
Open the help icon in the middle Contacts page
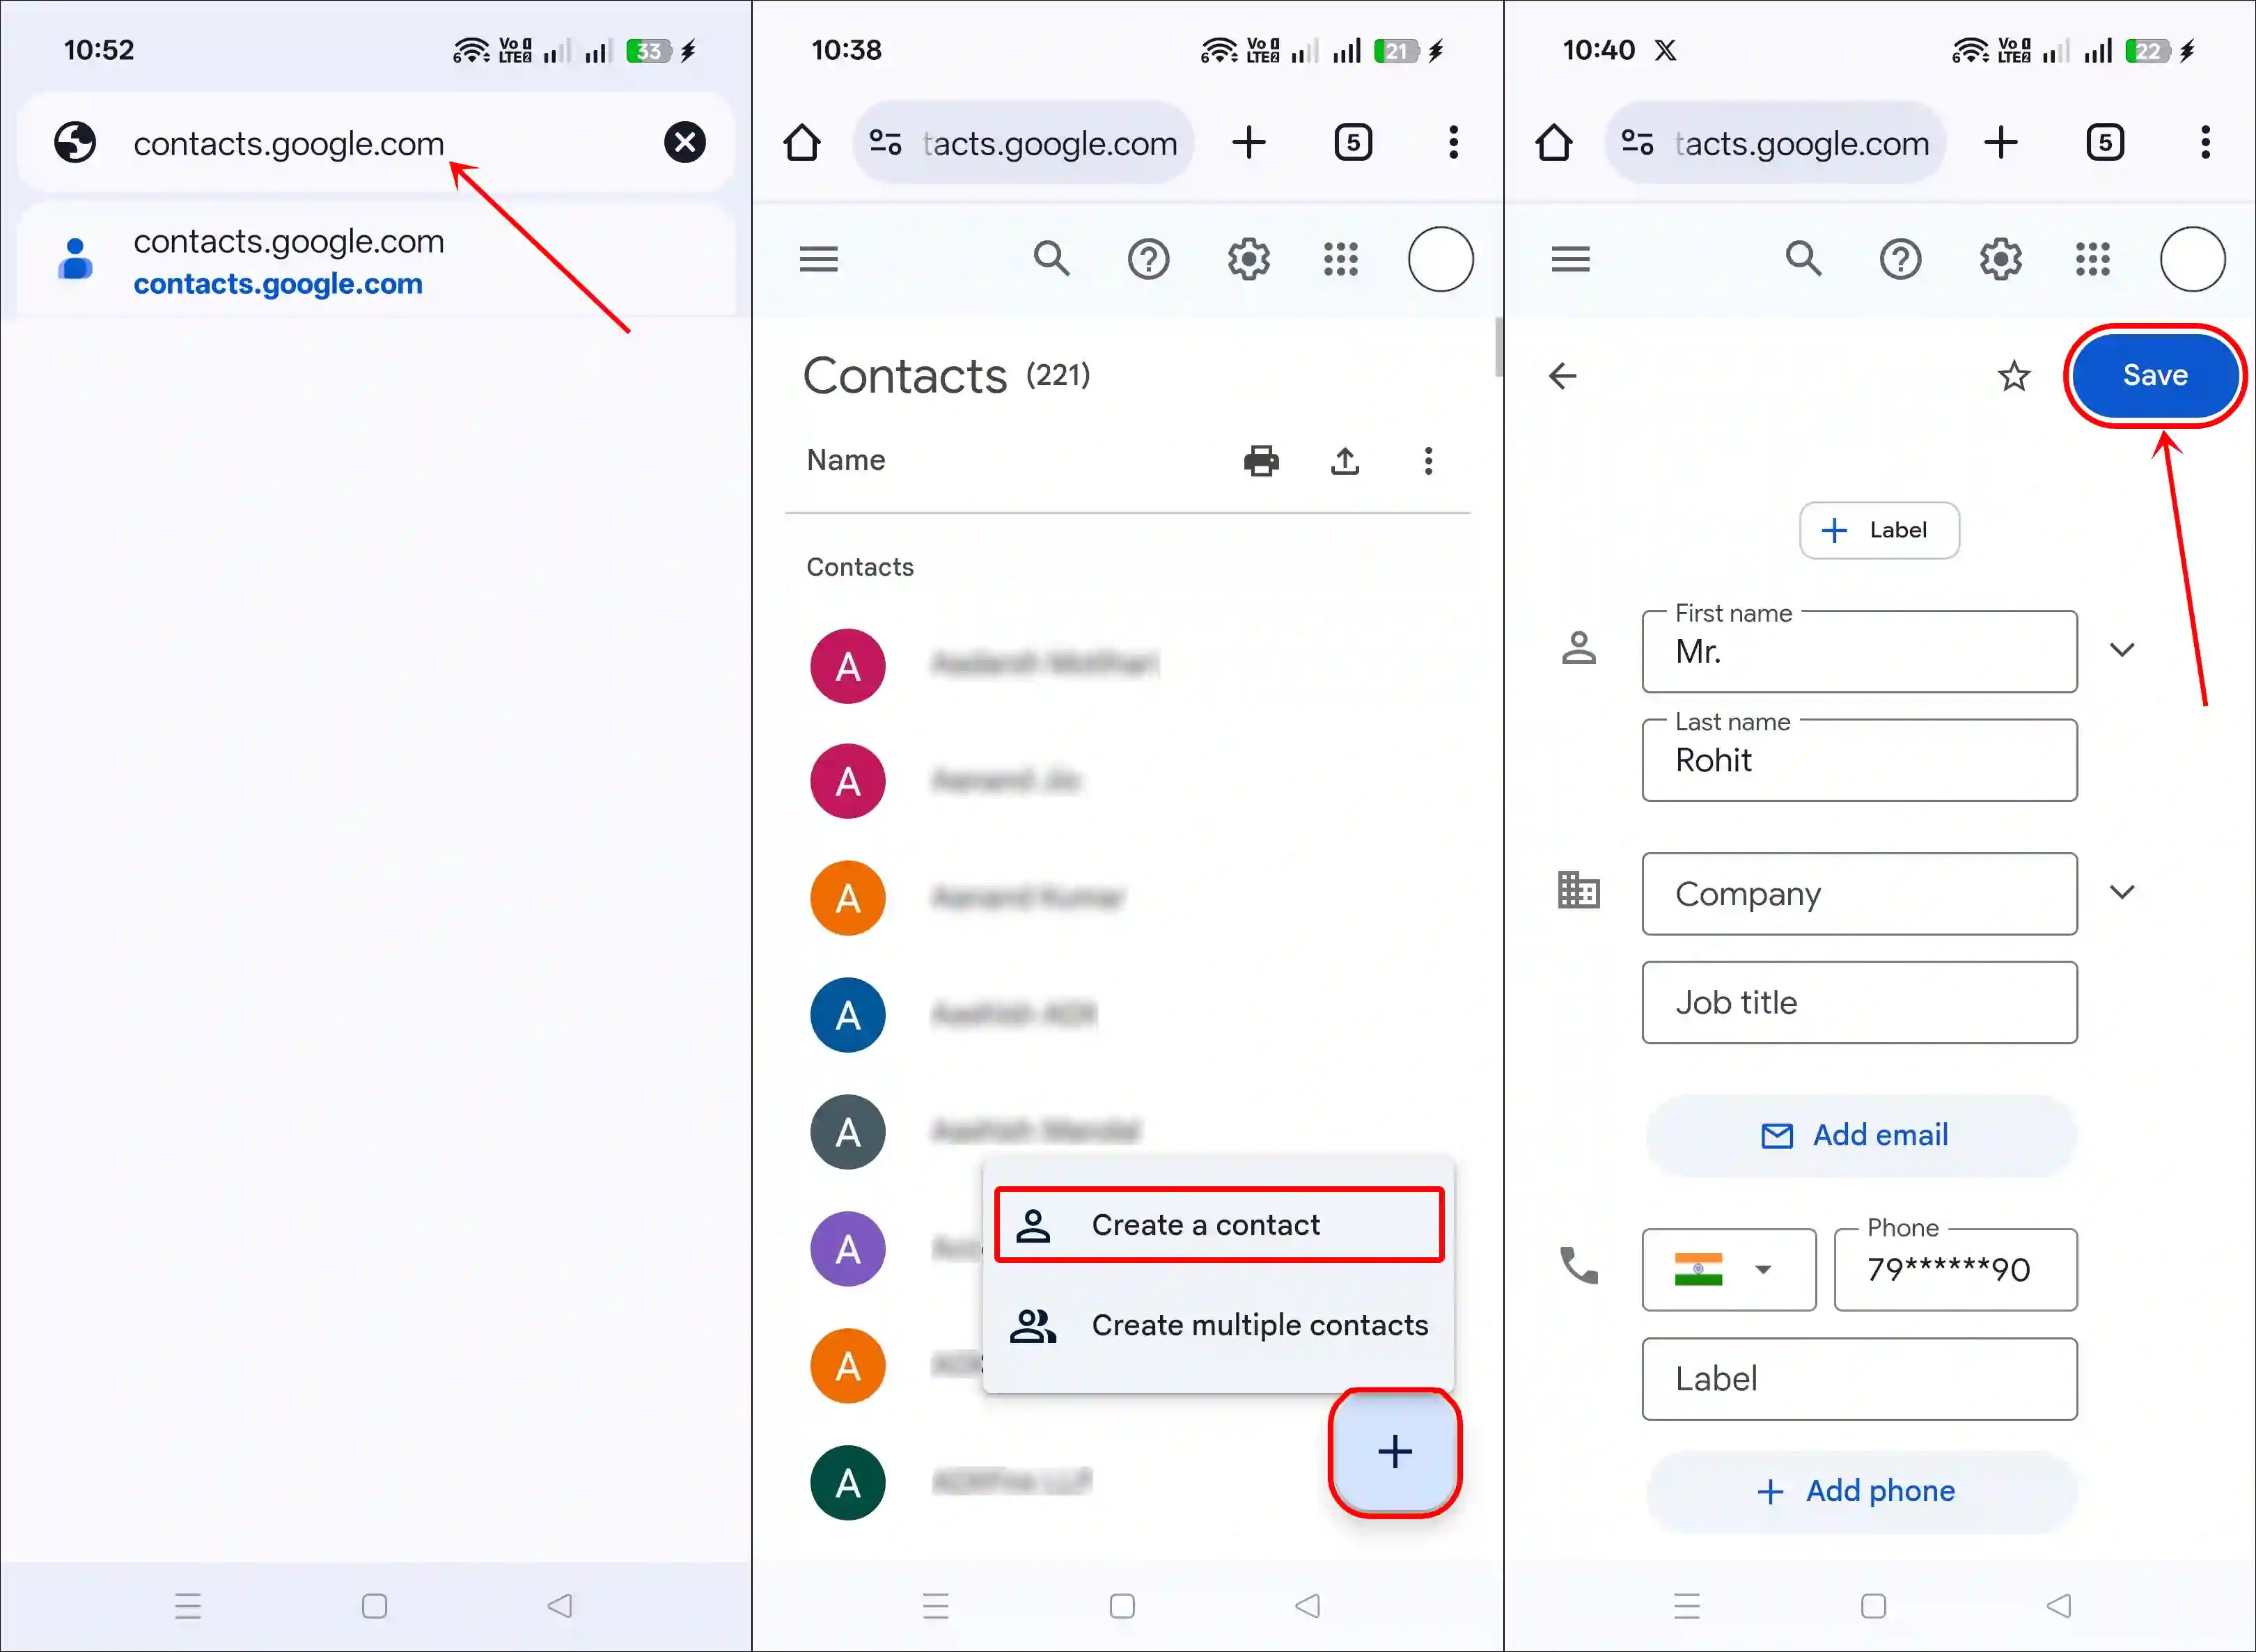coord(1148,260)
